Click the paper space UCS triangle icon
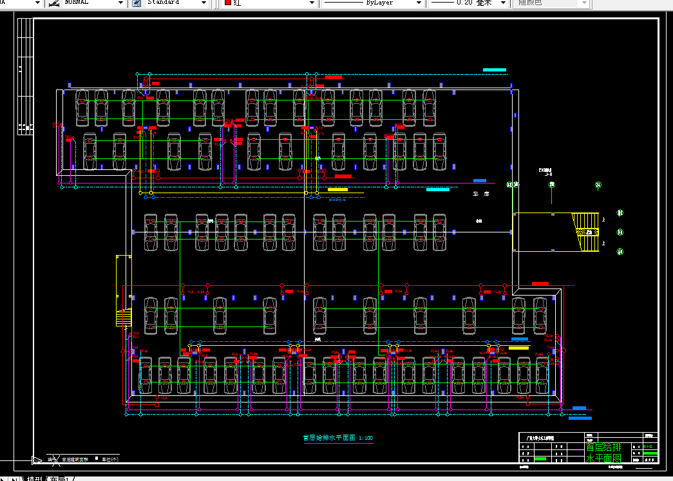The image size is (673, 481). pos(37,460)
